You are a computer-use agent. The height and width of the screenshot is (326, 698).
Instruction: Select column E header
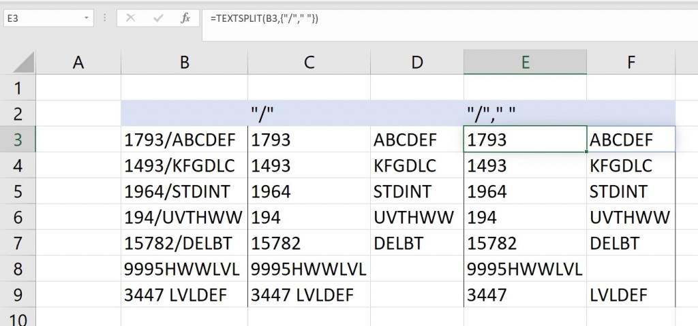click(526, 63)
